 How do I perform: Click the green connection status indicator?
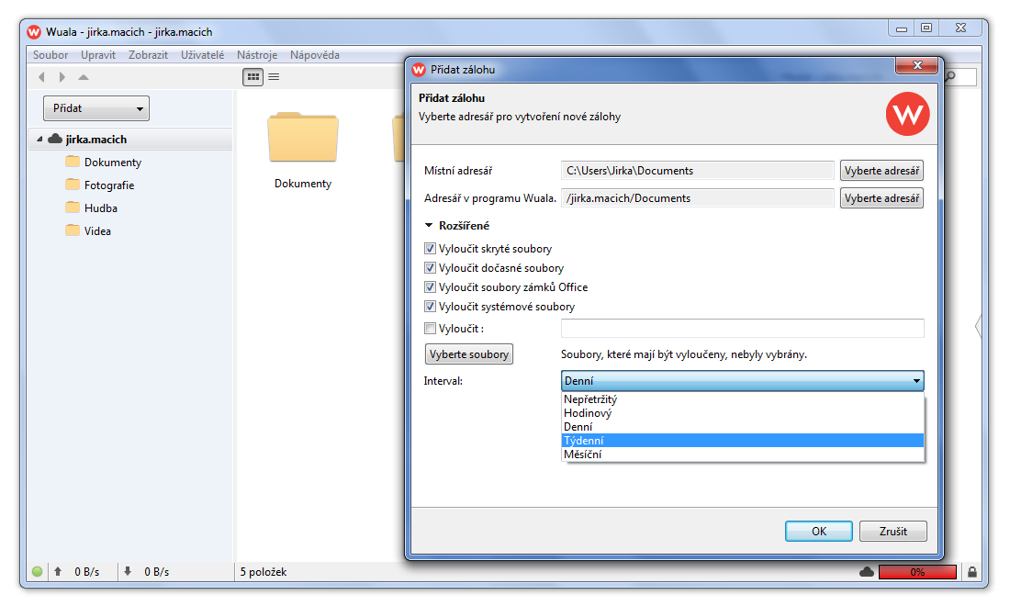[37, 572]
